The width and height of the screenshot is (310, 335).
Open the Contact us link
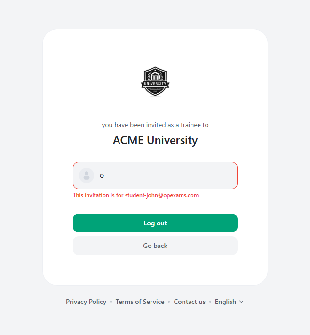[x=190, y=302]
